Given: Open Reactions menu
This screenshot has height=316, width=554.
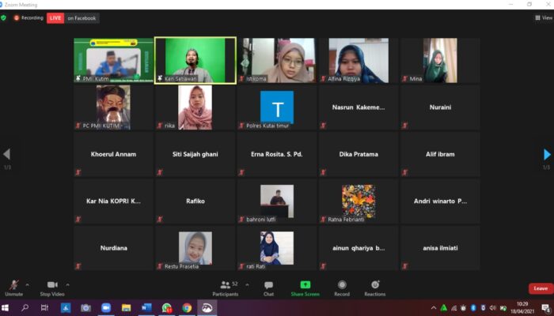Looking at the screenshot, I should point(375,288).
